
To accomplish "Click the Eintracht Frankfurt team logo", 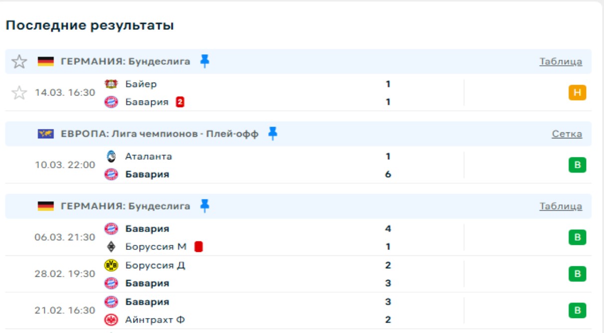I will click(111, 320).
